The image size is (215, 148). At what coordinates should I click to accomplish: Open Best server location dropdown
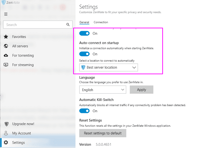[109, 67]
